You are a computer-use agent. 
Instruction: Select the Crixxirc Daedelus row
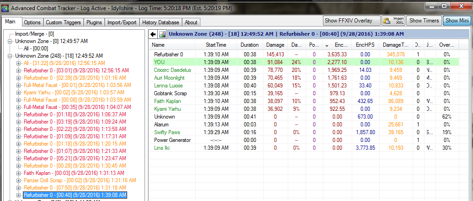coord(304,70)
